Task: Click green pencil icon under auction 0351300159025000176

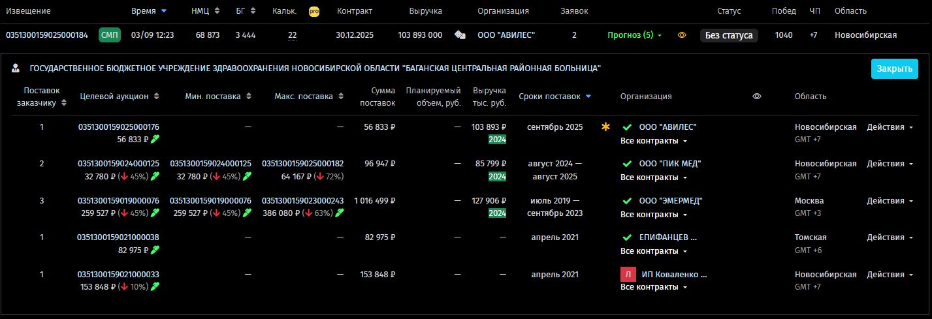Action: [155, 139]
